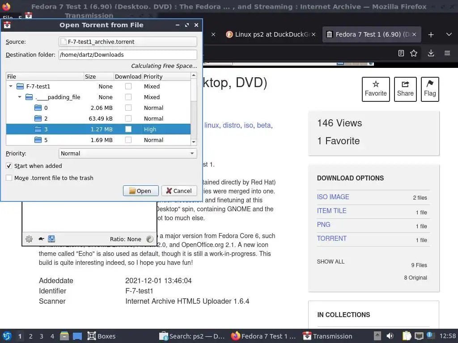Image resolution: width=458 pixels, height=343 pixels.
Task: Click the show desktop taskbar icon
Action: click(77, 336)
